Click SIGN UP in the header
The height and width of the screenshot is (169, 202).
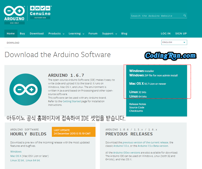[x=181, y=33]
